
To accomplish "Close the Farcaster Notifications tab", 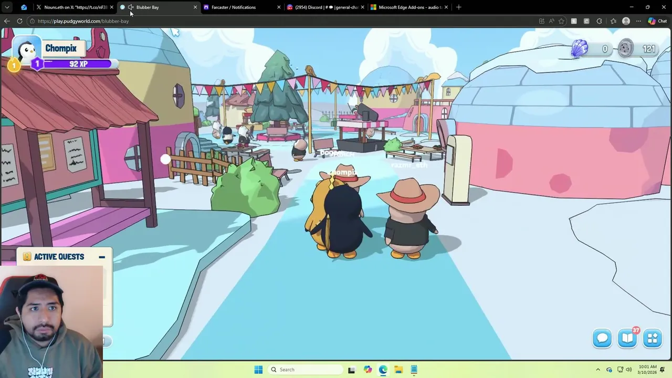I will [279, 7].
